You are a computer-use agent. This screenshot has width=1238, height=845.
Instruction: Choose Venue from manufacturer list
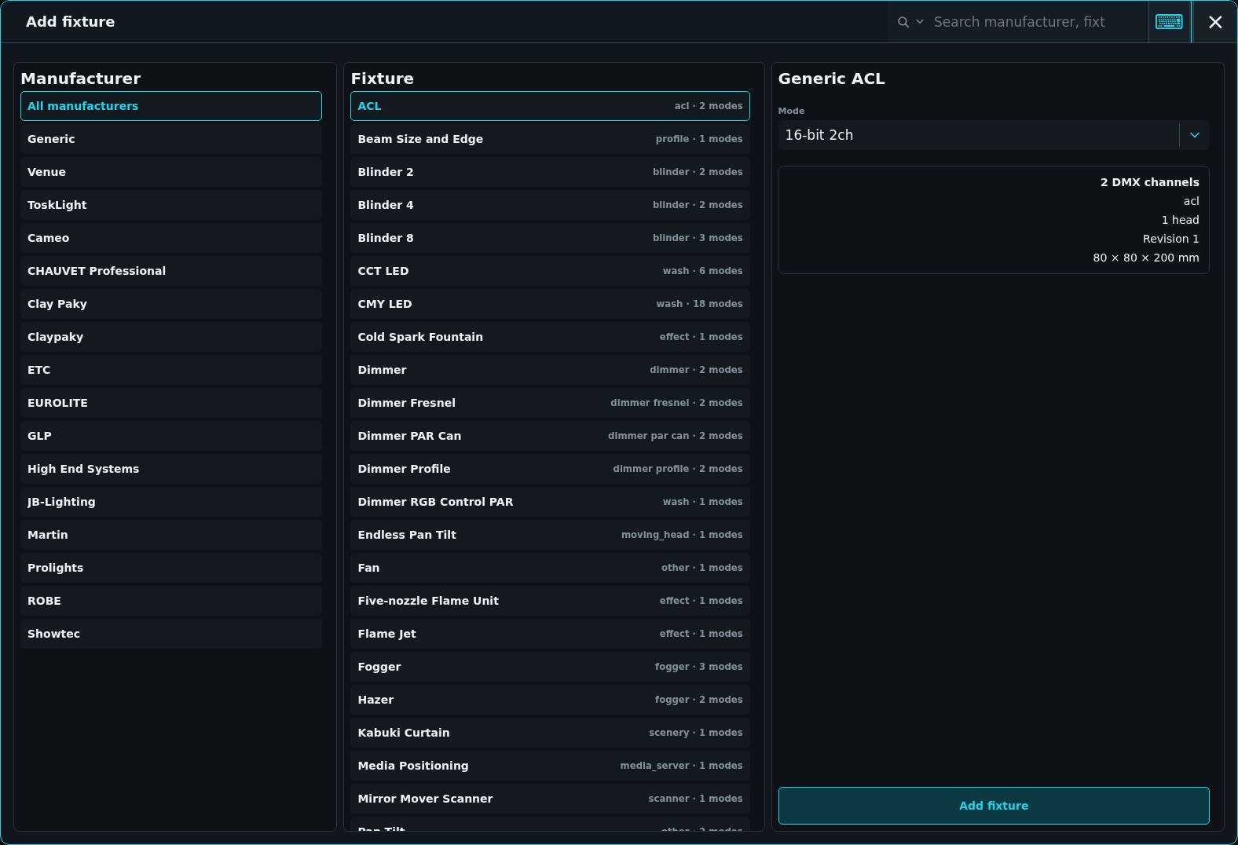(171, 172)
